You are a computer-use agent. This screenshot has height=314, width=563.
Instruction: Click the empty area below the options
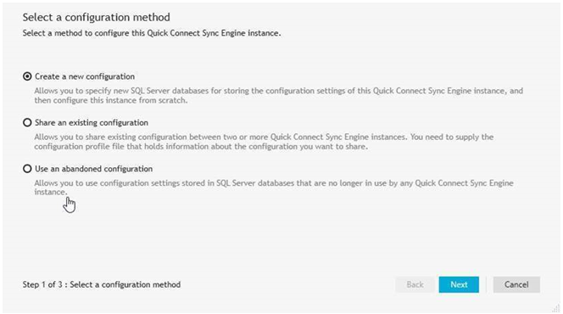click(280, 237)
